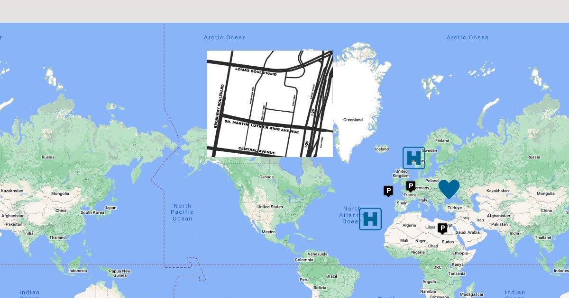Click the Greenland label on the map
Image resolution: width=569 pixels, height=298 pixels.
coord(353,120)
